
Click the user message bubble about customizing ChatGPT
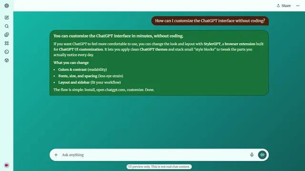tap(210, 21)
